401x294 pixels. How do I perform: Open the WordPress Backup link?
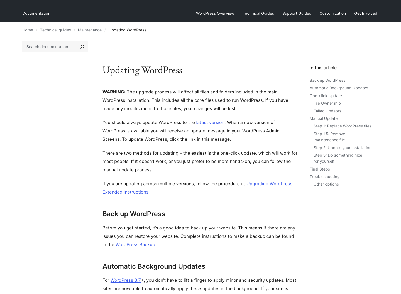click(135, 244)
